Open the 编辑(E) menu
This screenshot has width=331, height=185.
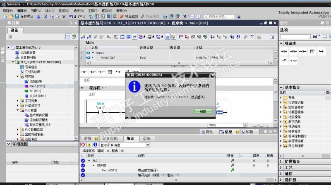pos(22,11)
